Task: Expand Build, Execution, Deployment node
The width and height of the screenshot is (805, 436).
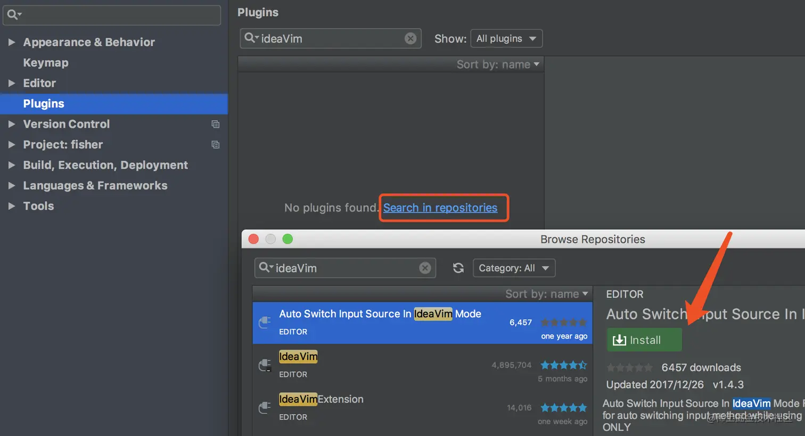Action: 11,165
